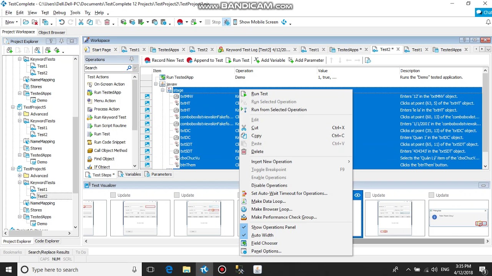Collapse the javaw node in test steps

[x=156, y=84]
